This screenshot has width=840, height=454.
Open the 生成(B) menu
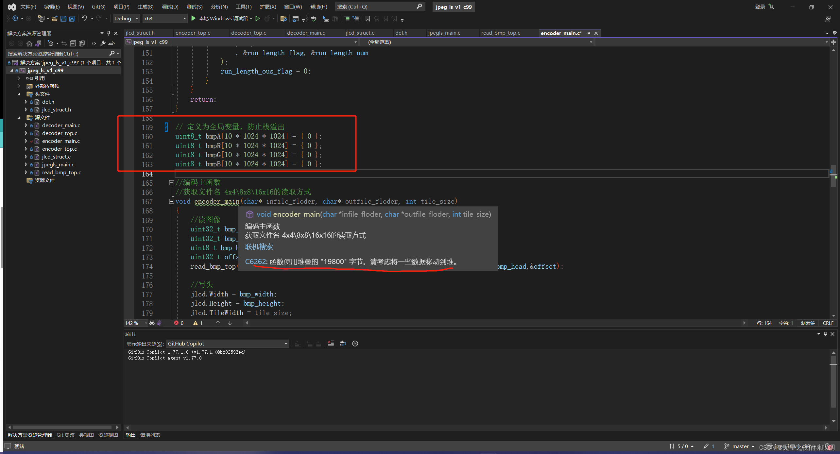(145, 7)
